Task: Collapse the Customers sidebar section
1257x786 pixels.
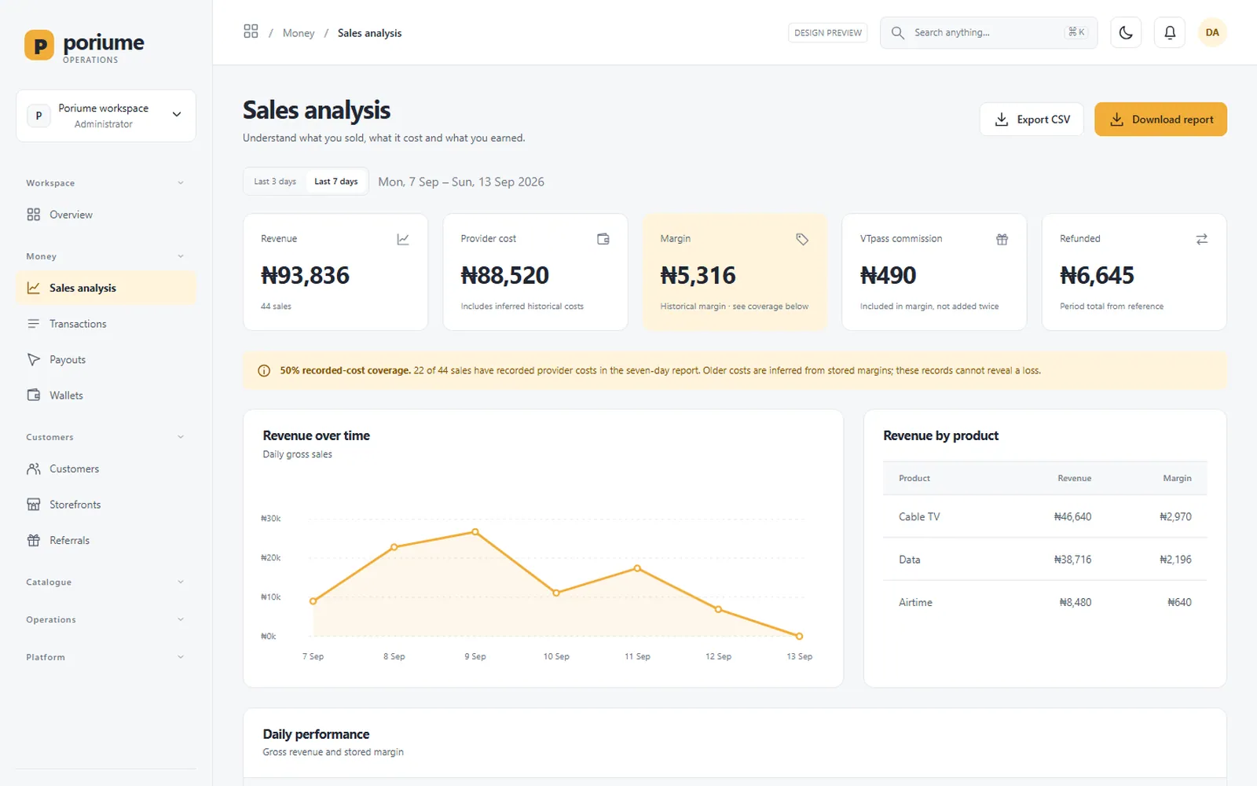Action: [x=105, y=437]
